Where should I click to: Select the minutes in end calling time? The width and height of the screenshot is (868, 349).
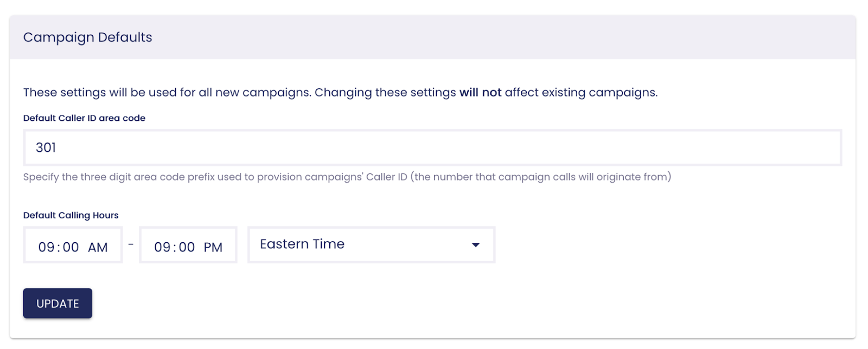coord(187,247)
